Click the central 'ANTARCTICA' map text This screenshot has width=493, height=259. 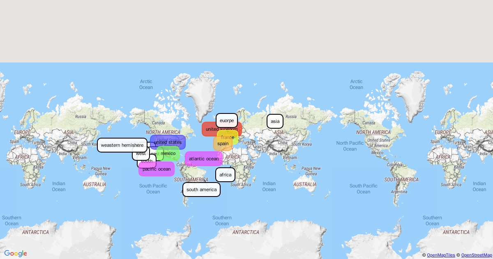(246, 232)
